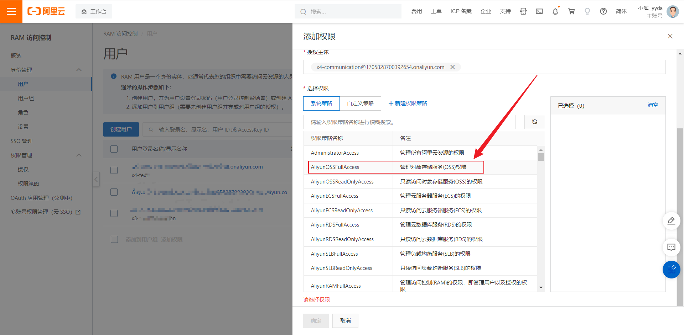This screenshot has height=335, width=684.
Task: Toggle the checkbox for the x4-text user
Action: point(114,170)
